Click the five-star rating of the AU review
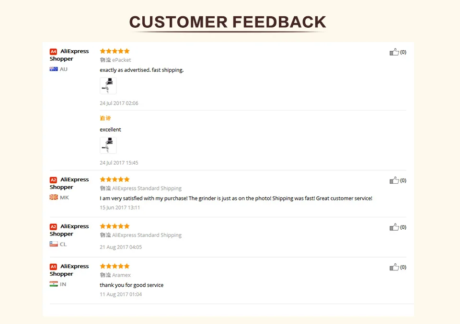Viewport: 460px width, 324px height. [x=115, y=51]
